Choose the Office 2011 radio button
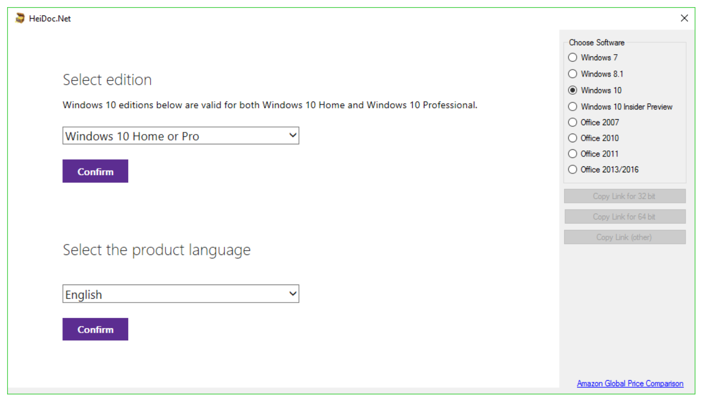This screenshot has width=702, height=401. [573, 154]
